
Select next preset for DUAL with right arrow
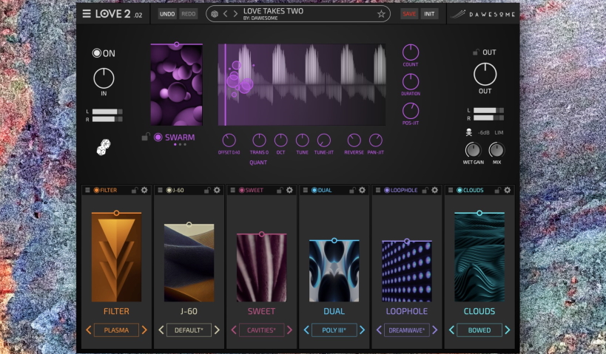(362, 330)
